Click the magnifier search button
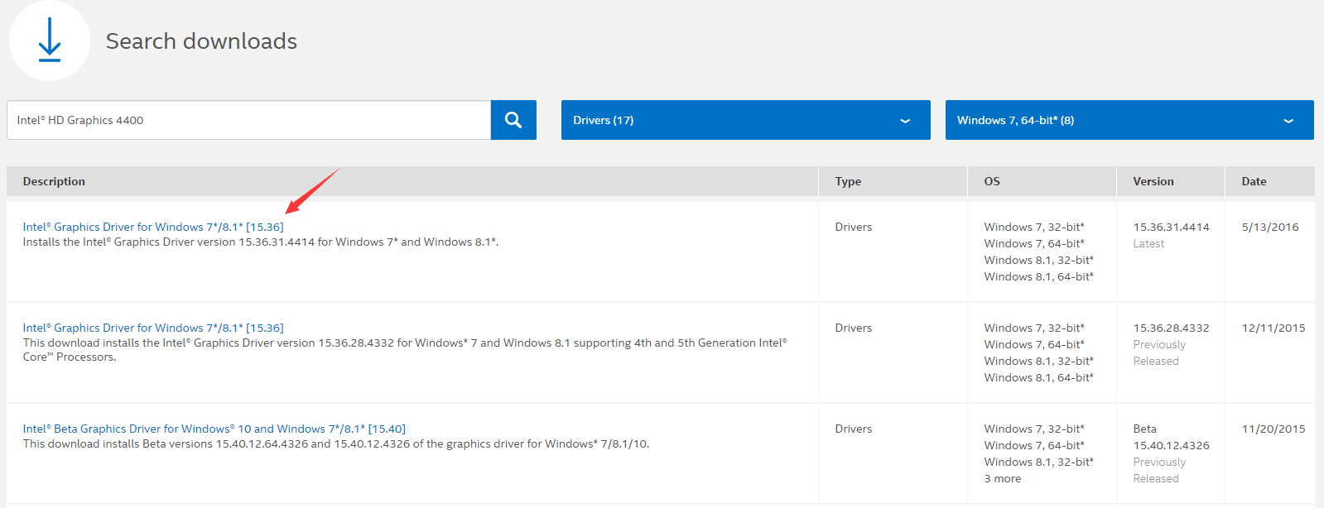The image size is (1324, 508). click(513, 120)
